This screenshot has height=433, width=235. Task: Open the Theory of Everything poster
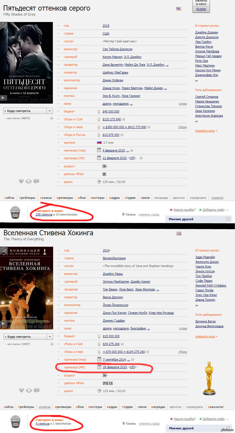tap(26, 288)
